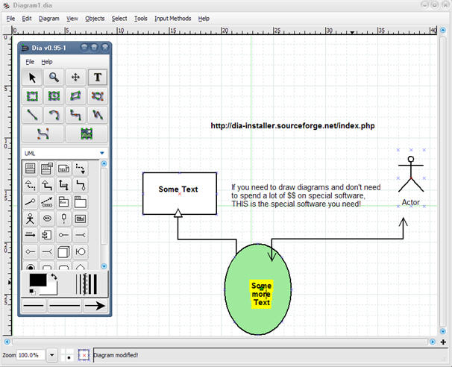
Task: Pick the UML Implements lollipop connector
Action: tap(30, 202)
